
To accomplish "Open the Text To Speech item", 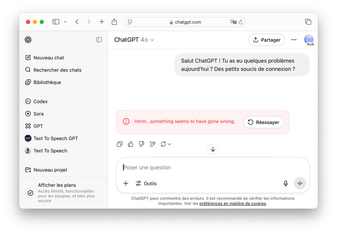I will point(46,151).
